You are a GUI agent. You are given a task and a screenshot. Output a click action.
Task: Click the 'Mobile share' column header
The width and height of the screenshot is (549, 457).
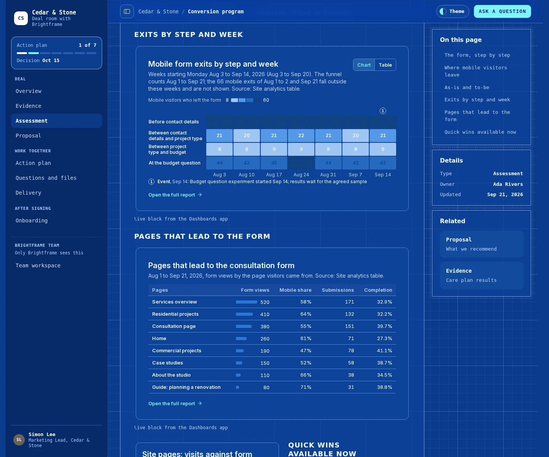pyautogui.click(x=295, y=290)
